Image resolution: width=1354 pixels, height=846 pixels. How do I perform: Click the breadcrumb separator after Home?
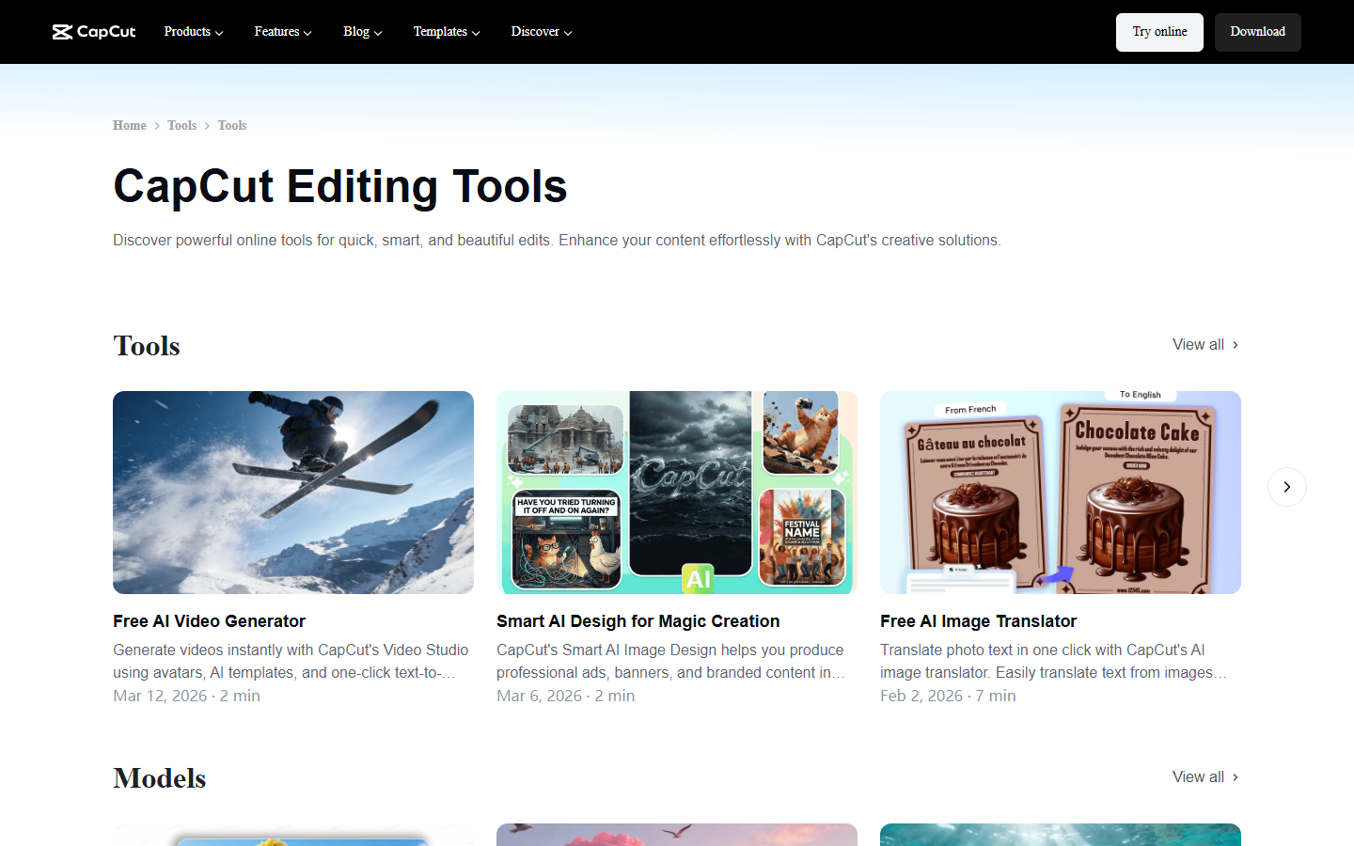click(x=157, y=125)
